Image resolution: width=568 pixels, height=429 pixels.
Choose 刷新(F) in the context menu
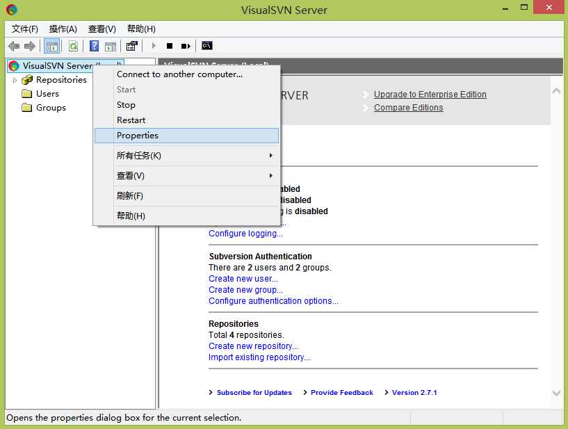click(x=186, y=196)
